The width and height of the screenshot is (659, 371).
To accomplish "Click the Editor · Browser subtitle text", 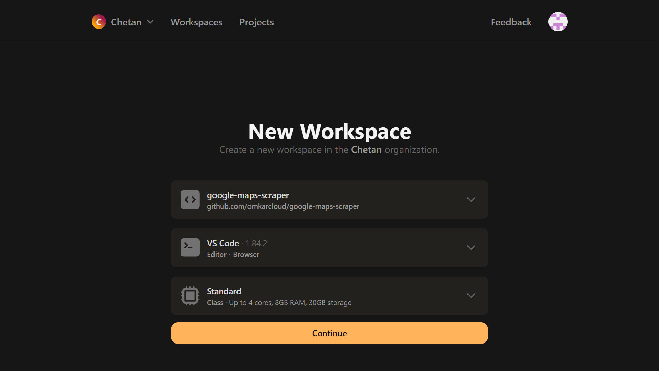I will [x=233, y=255].
